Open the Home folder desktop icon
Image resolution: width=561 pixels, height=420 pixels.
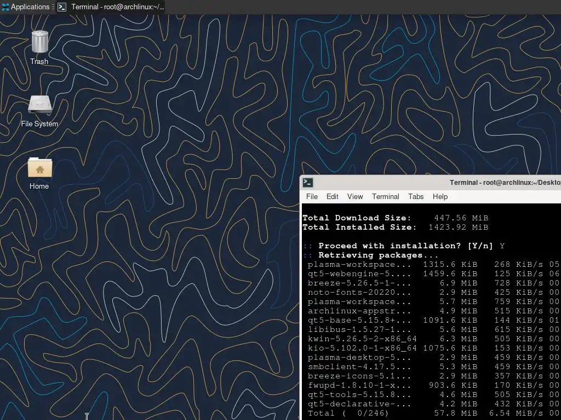[x=39, y=173]
